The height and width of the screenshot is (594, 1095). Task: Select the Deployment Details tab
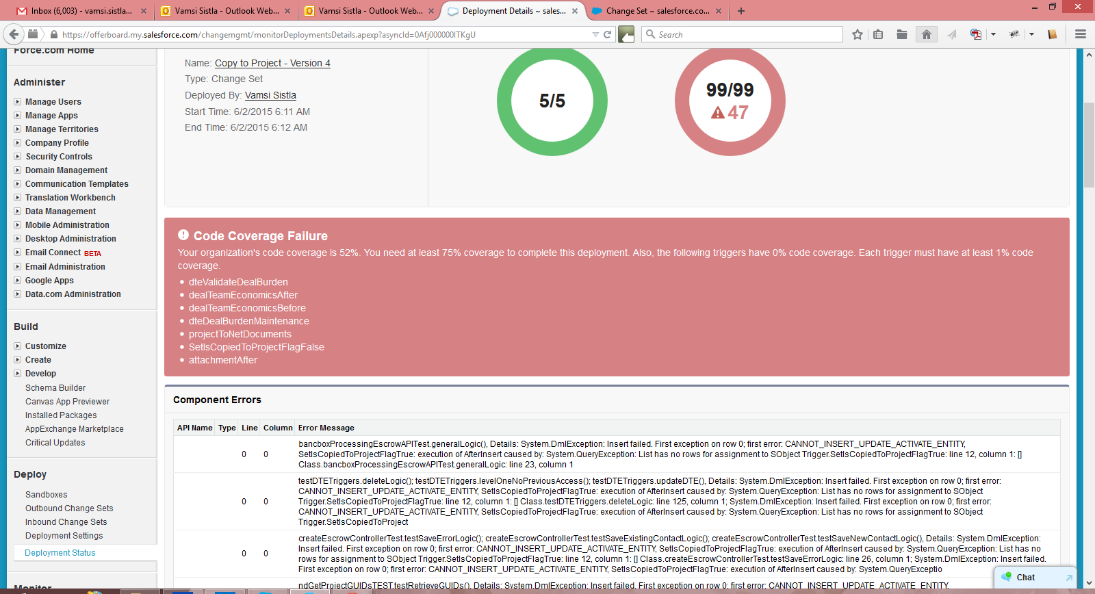[x=513, y=11]
